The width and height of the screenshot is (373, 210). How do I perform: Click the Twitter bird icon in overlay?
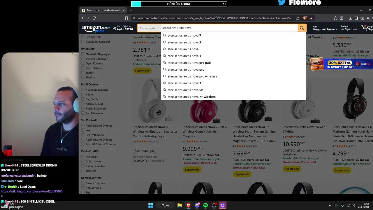pyautogui.click(x=281, y=2)
